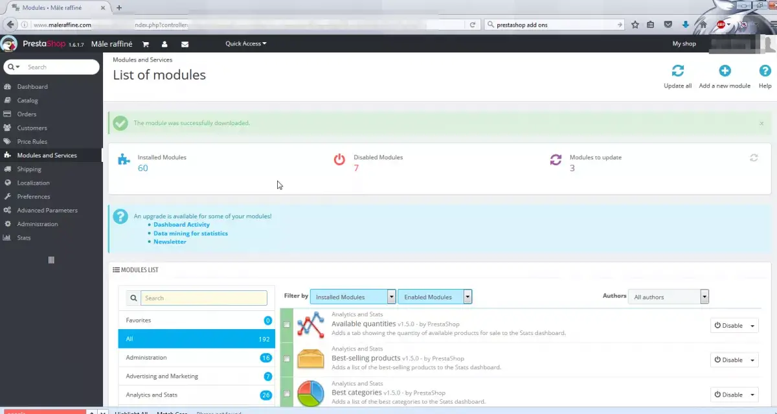This screenshot has height=414, width=777.
Task: Click the Pocket icon in browser toolbar
Action: [x=668, y=25]
